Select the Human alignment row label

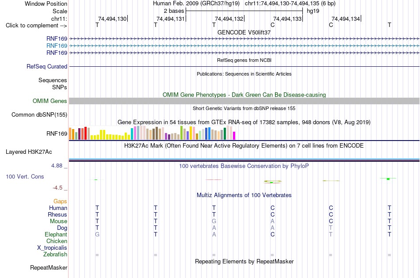click(58, 208)
